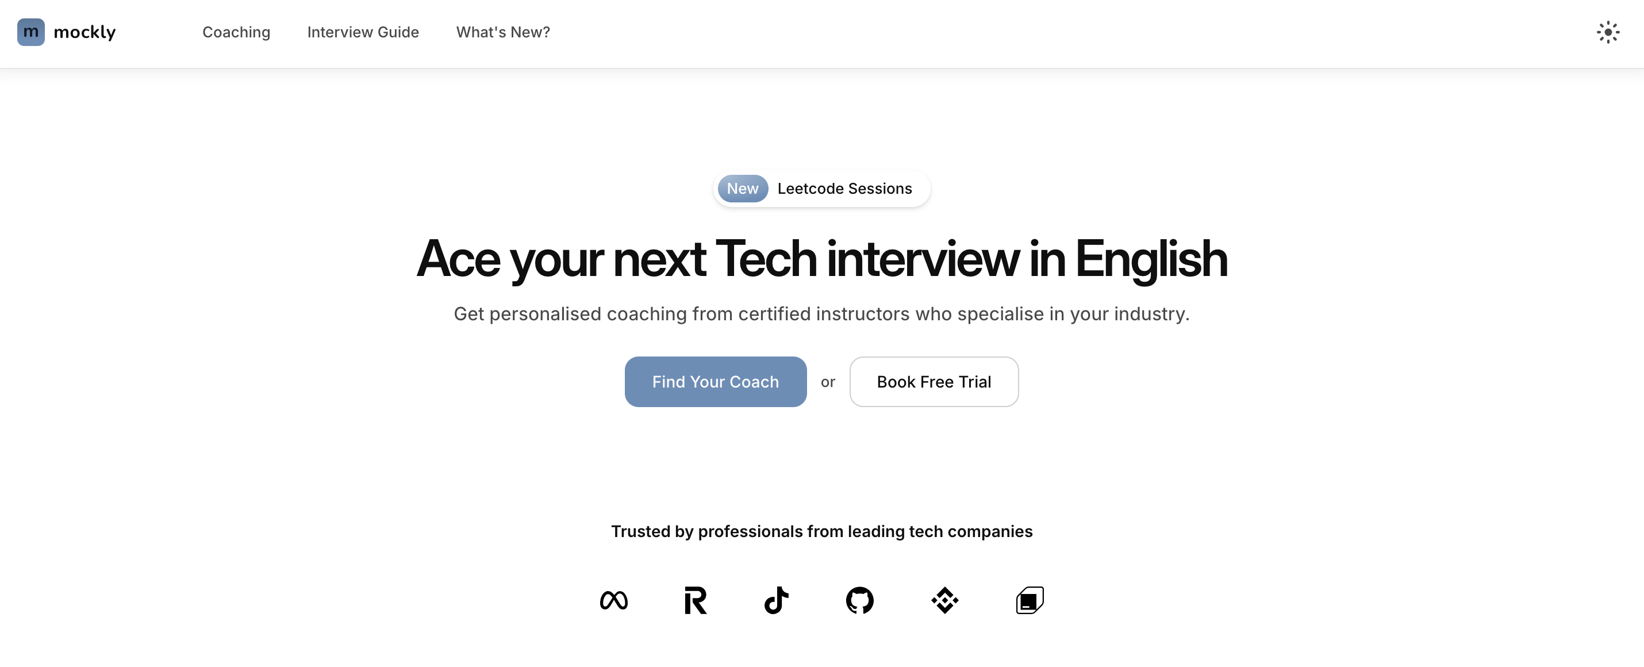Click the Find Your Coach button
Image resolution: width=1644 pixels, height=667 pixels.
tap(715, 382)
